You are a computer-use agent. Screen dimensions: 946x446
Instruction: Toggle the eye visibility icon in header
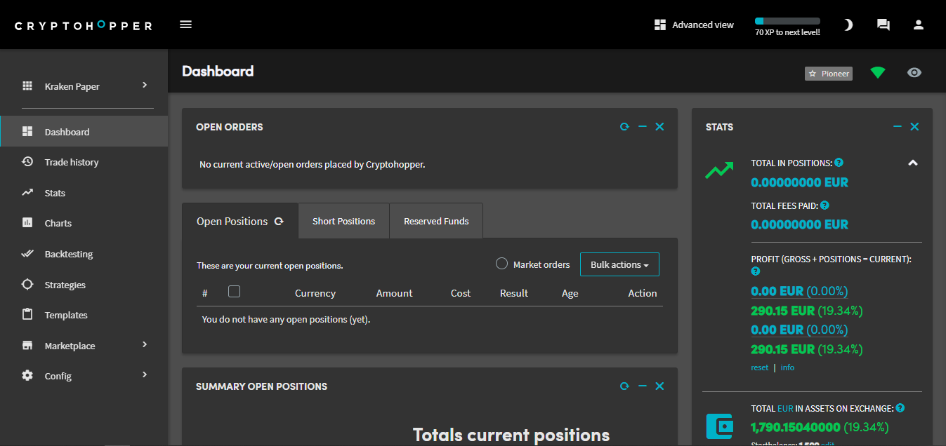914,72
